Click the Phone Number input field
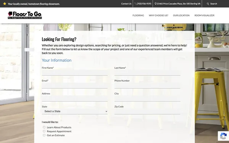 (147, 85)
